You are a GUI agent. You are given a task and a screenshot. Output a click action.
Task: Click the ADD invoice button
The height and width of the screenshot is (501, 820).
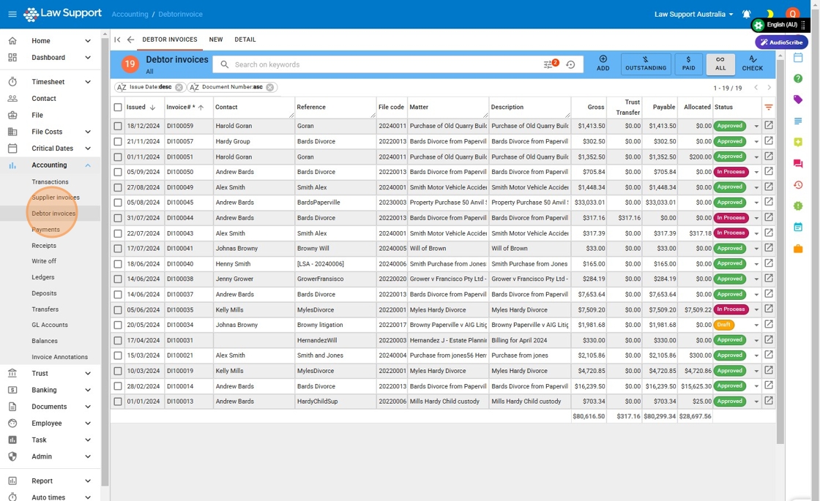[x=603, y=64]
